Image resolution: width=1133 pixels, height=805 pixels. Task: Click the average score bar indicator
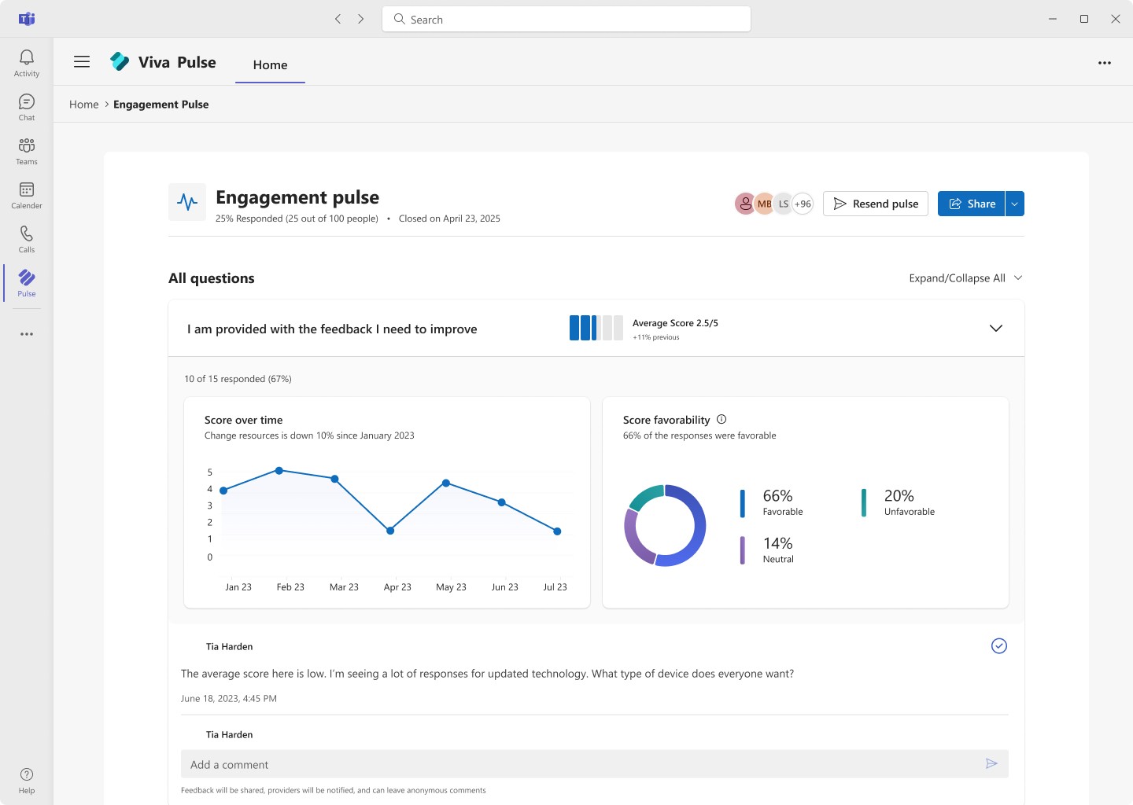pos(596,328)
